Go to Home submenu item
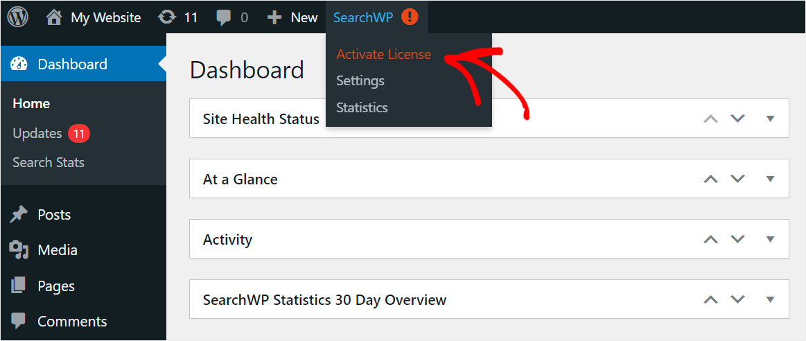The height and width of the screenshot is (341, 806). click(x=31, y=103)
